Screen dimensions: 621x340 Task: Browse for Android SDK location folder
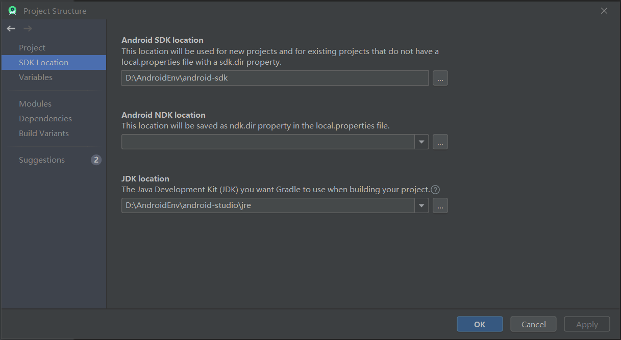point(440,78)
